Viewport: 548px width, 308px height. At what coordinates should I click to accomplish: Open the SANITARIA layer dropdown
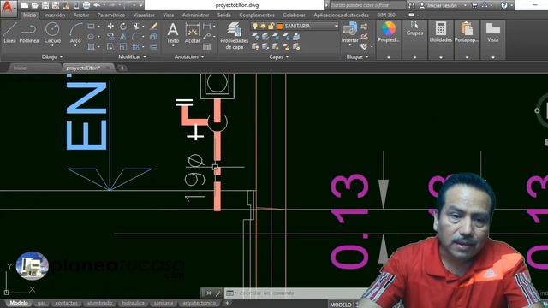pyautogui.click(x=337, y=27)
